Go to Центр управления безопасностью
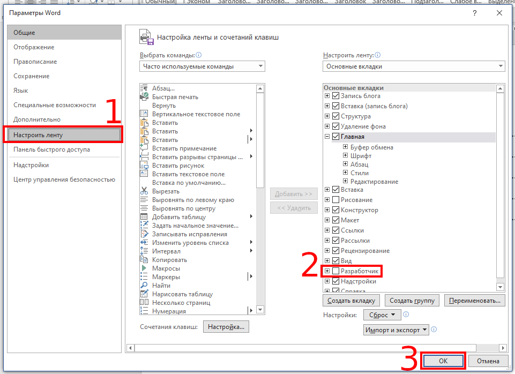The image size is (515, 374). tap(64, 179)
